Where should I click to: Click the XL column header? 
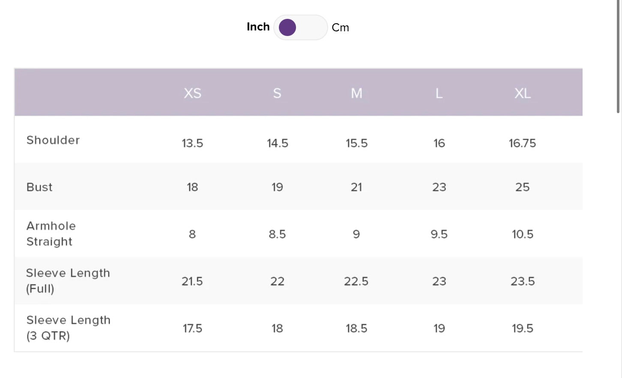pyautogui.click(x=523, y=93)
